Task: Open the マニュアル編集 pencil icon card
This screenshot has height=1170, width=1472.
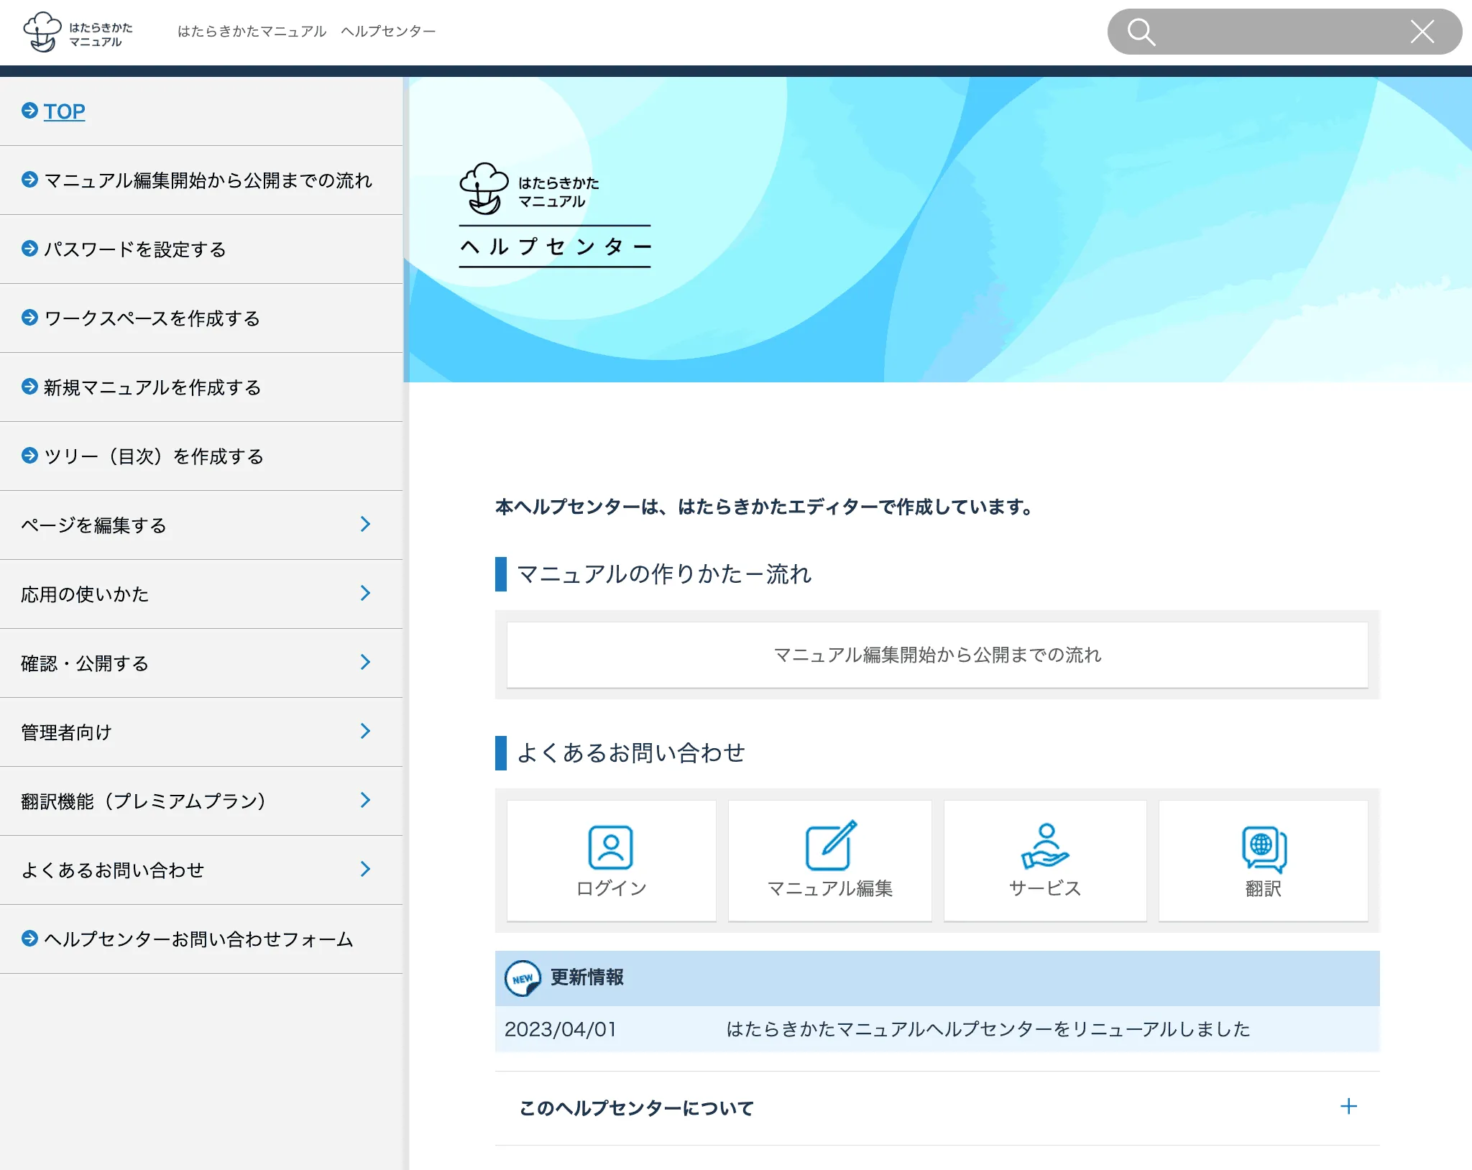Action: pyautogui.click(x=829, y=860)
